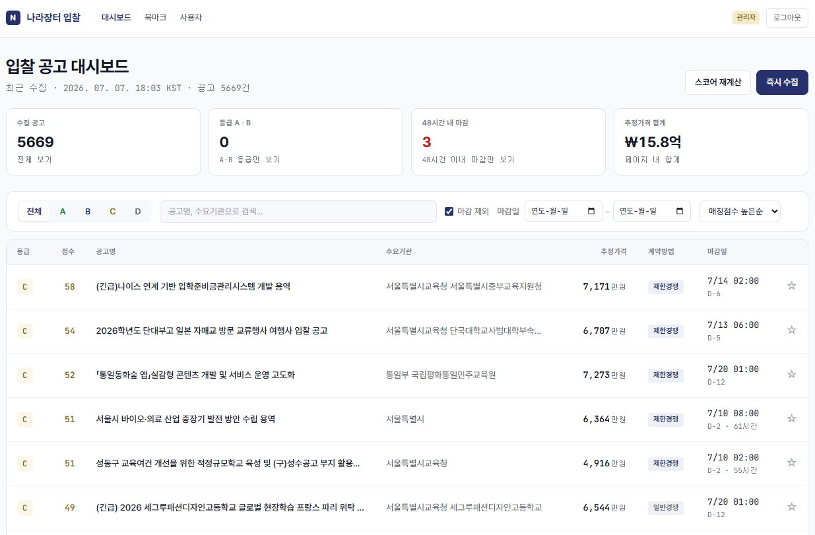This screenshot has width=815, height=535.
Task: Click deadline 7/13 06:00
Action: click(733, 325)
